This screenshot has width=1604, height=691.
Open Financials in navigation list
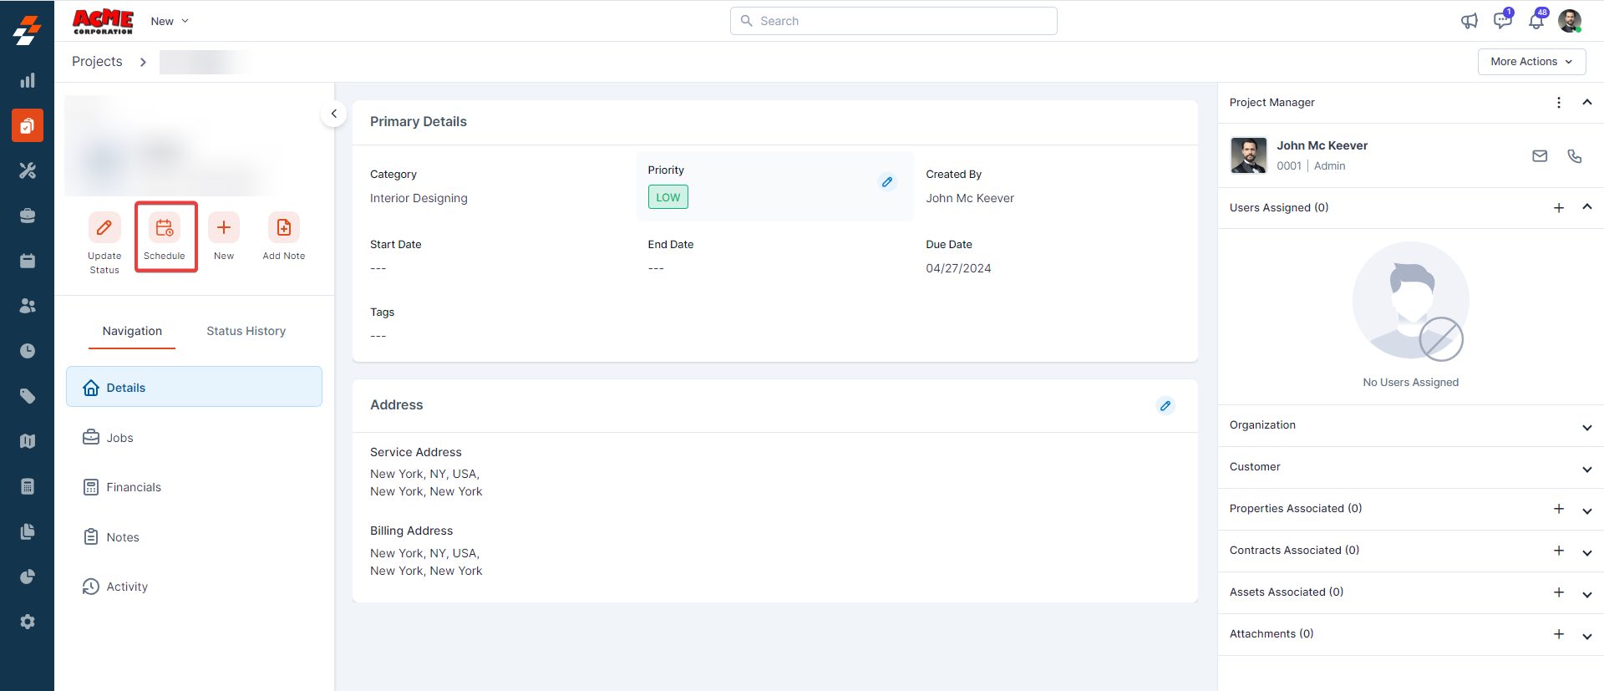(x=134, y=487)
